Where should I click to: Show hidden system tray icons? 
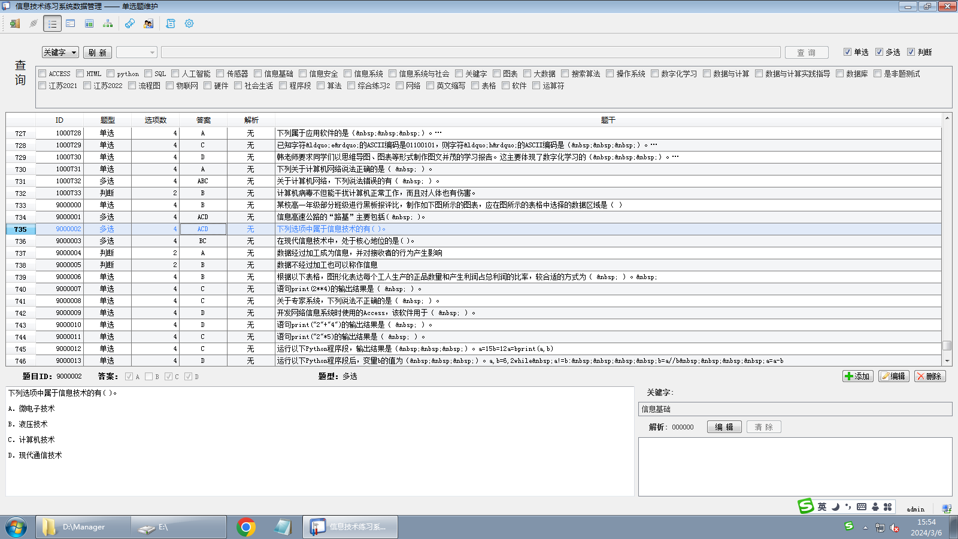(x=865, y=528)
